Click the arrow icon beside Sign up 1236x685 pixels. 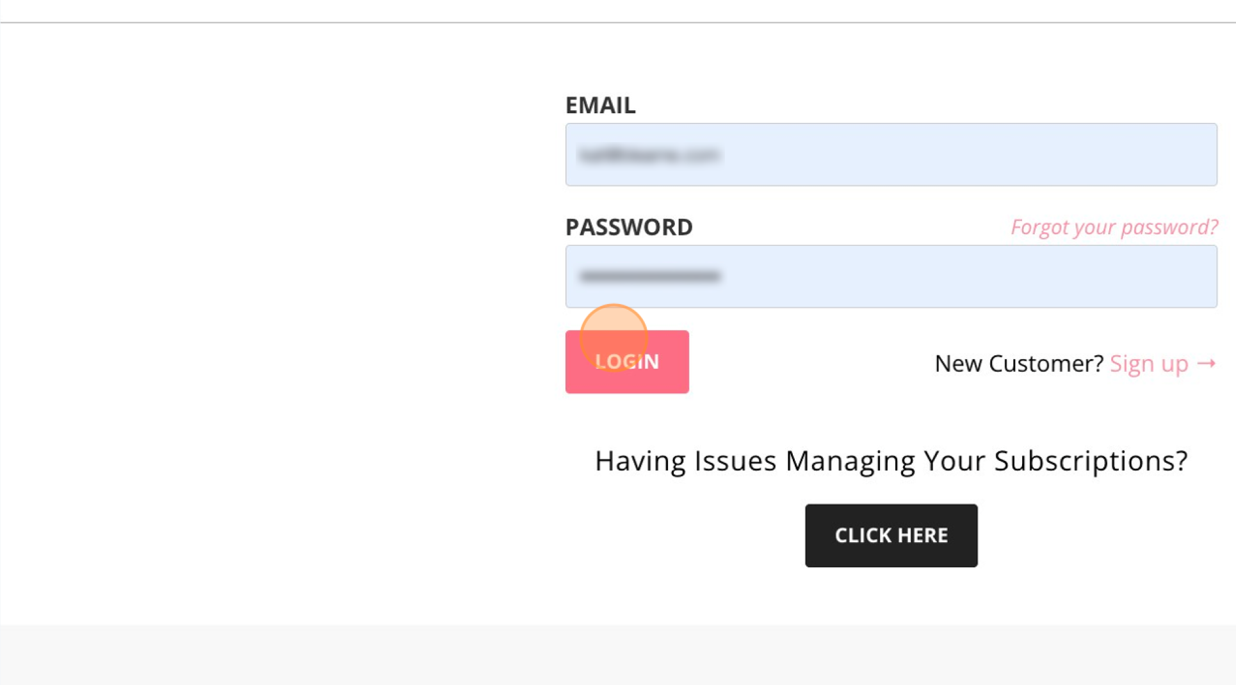[1206, 364]
